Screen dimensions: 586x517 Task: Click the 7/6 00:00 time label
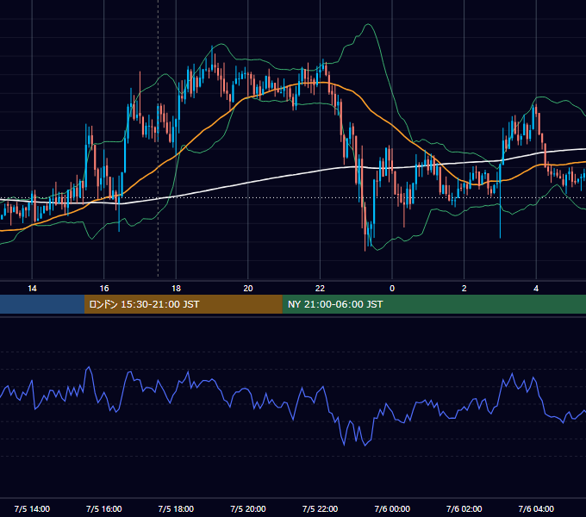point(392,509)
